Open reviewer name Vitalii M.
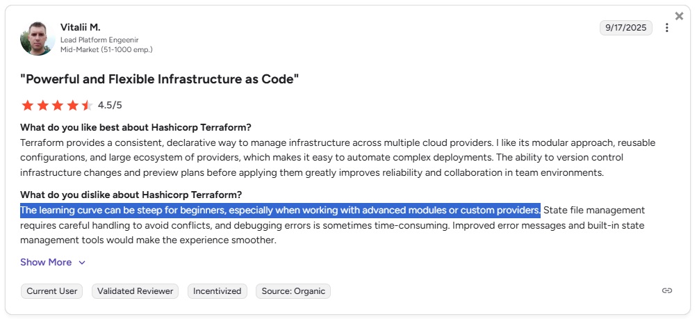Screen dimensions: 697x319 click(81, 27)
